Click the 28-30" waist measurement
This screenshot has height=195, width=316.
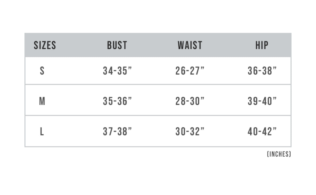pos(190,101)
